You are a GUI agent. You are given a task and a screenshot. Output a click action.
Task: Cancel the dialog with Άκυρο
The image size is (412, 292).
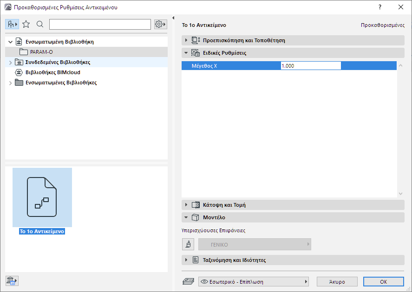(337, 281)
